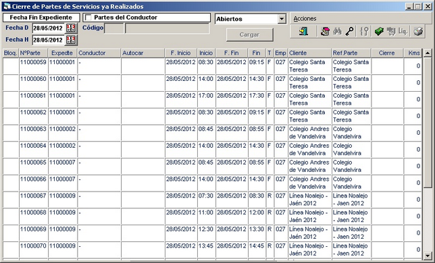The height and width of the screenshot is (263, 435).
Task: Click the T column header
Action: pos(270,53)
